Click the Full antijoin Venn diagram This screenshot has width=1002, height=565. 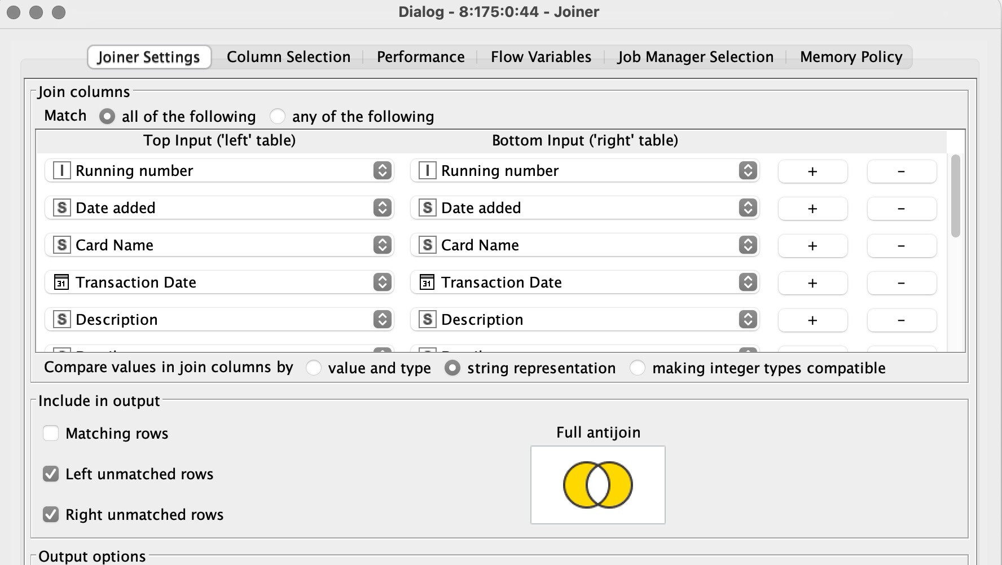[x=597, y=485]
